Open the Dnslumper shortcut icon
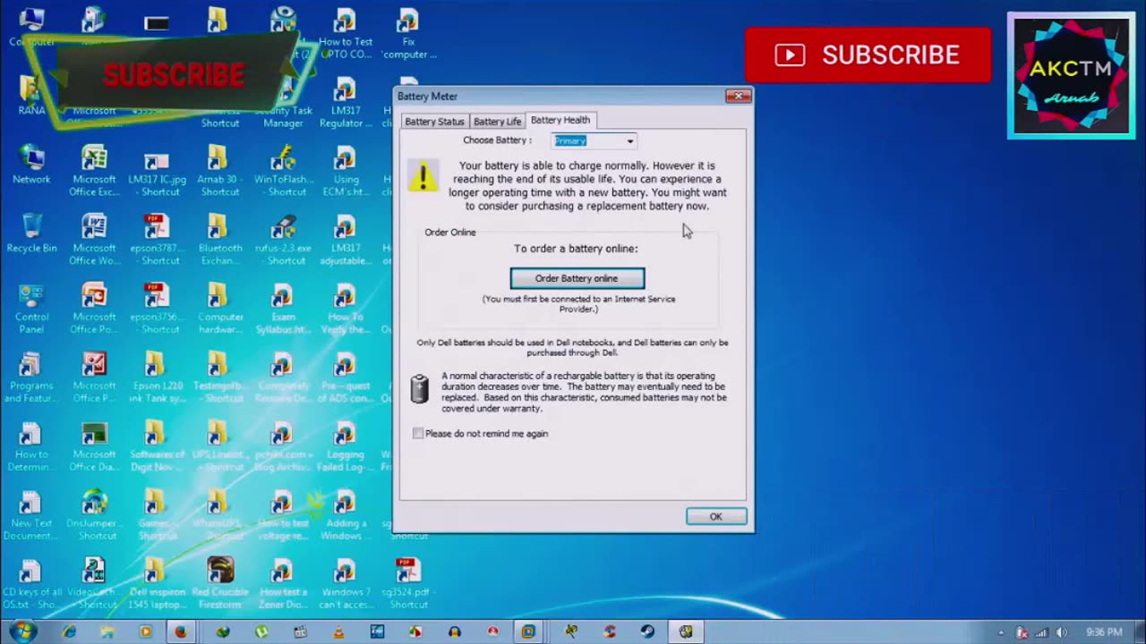The image size is (1146, 644). [x=94, y=514]
